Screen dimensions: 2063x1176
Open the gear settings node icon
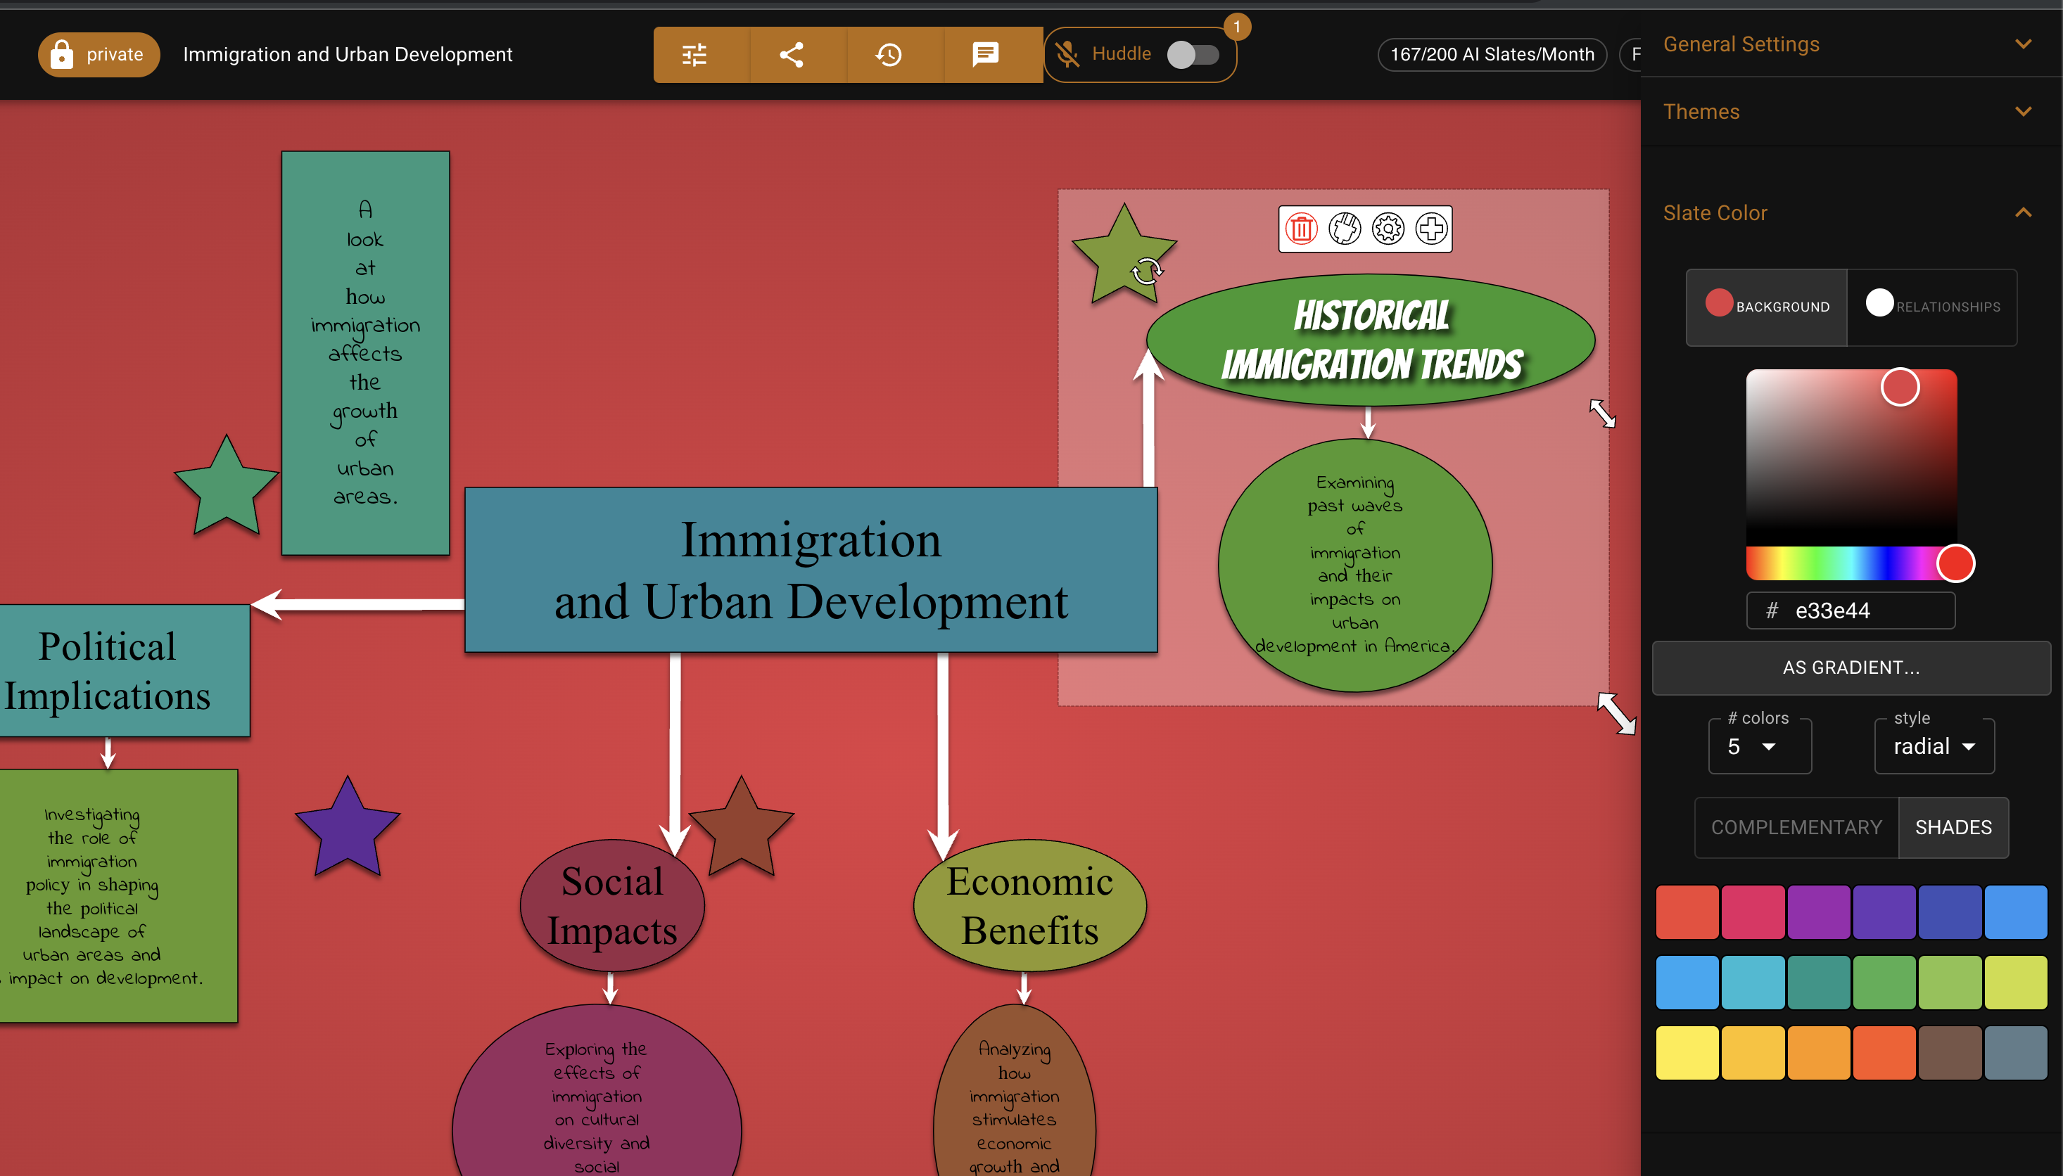click(x=1388, y=229)
